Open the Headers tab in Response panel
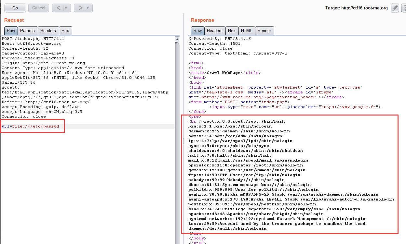 [214, 30]
